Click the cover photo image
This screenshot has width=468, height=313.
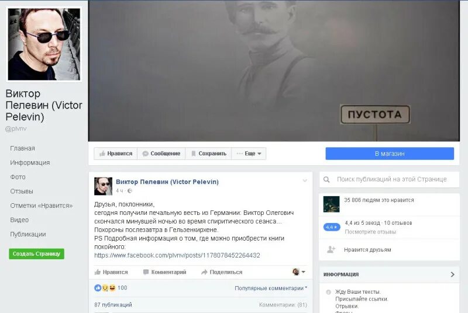point(274,71)
